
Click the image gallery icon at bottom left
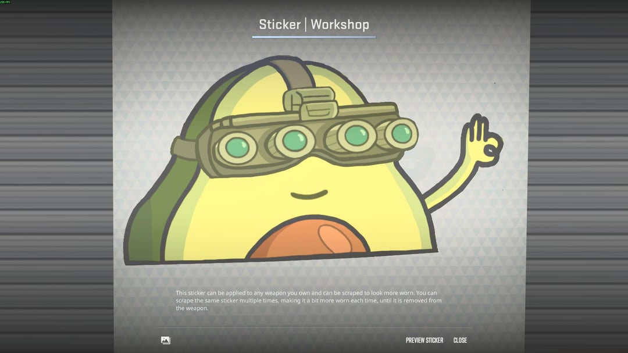click(x=166, y=340)
